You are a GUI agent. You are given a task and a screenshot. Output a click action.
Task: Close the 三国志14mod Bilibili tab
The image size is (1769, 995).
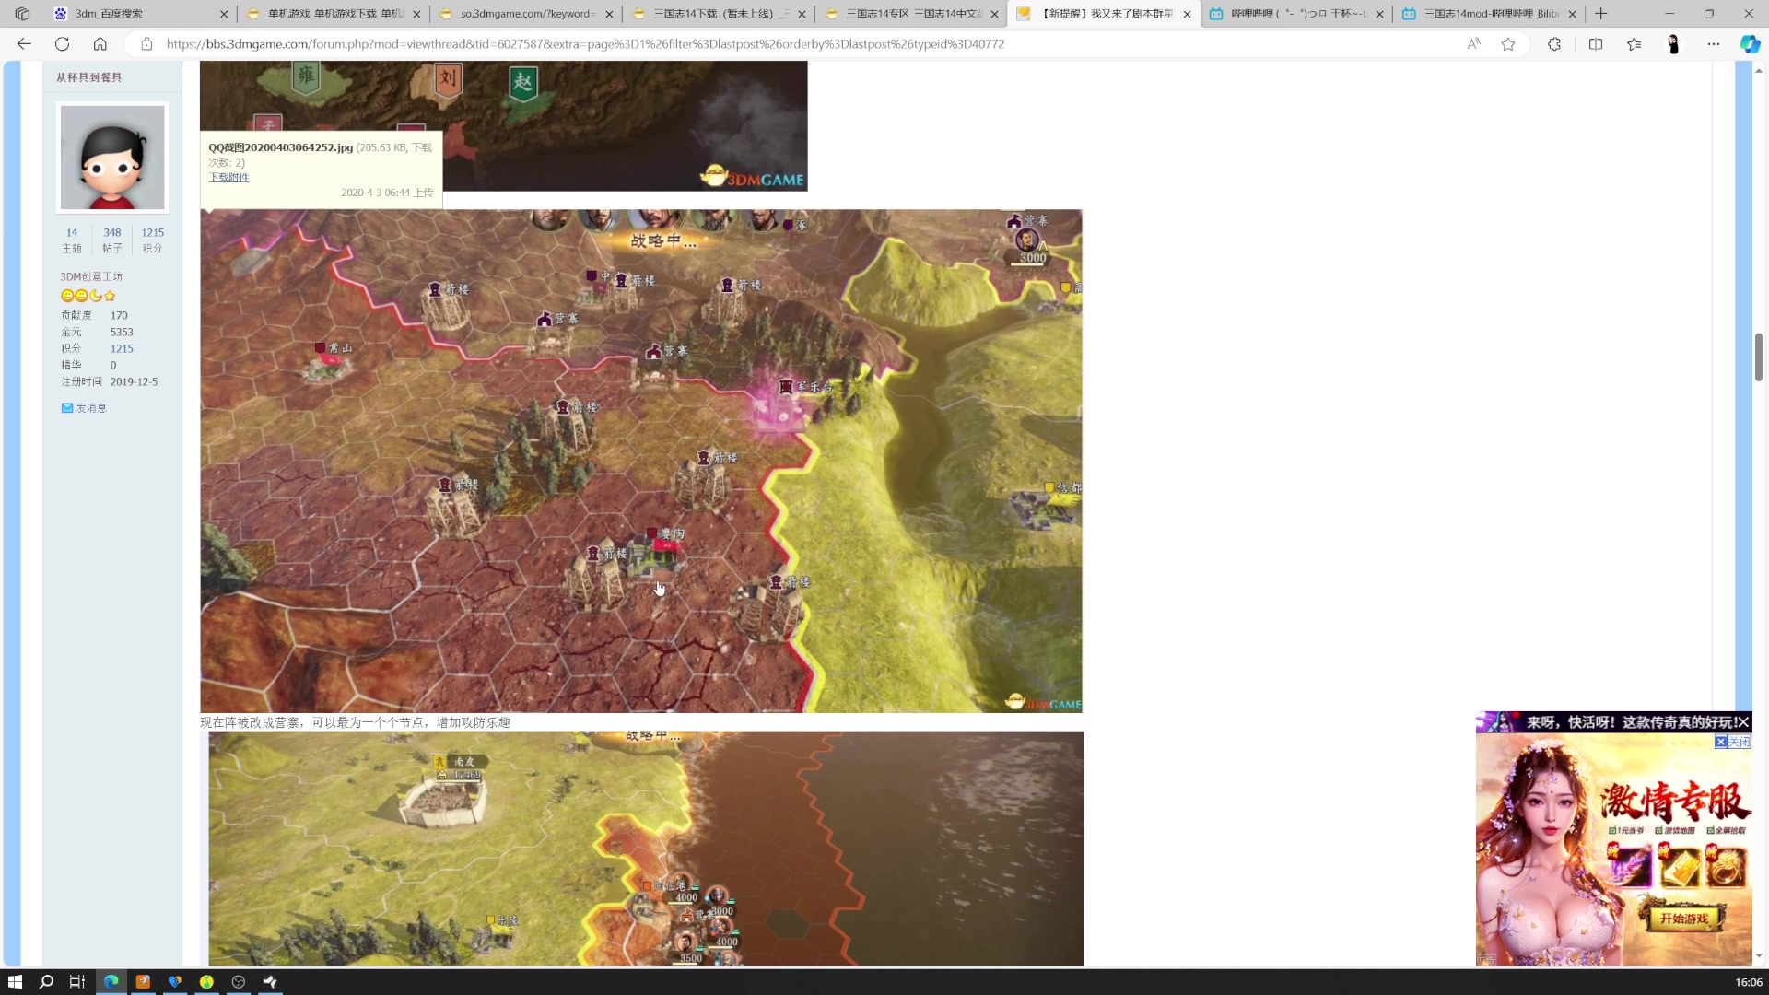point(1573,14)
